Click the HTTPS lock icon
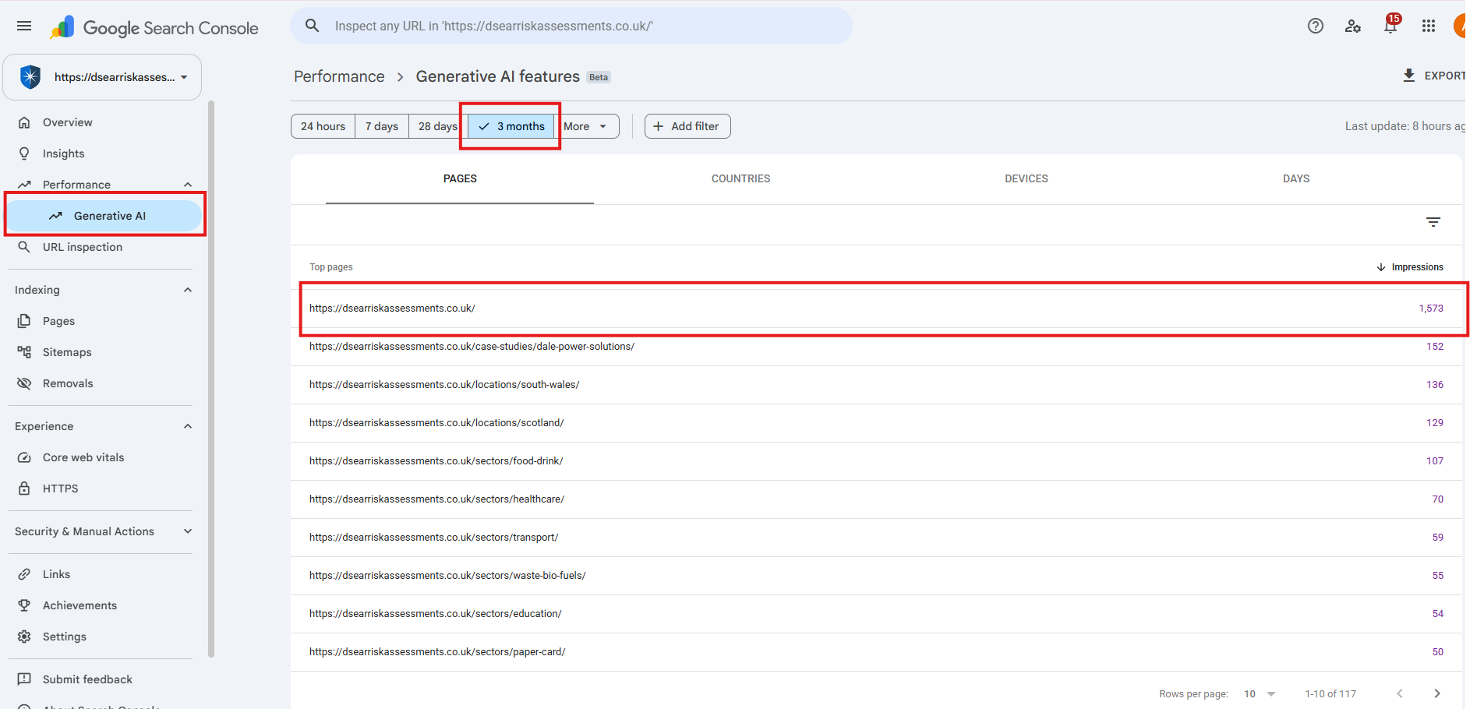Image resolution: width=1470 pixels, height=709 pixels. pos(24,489)
